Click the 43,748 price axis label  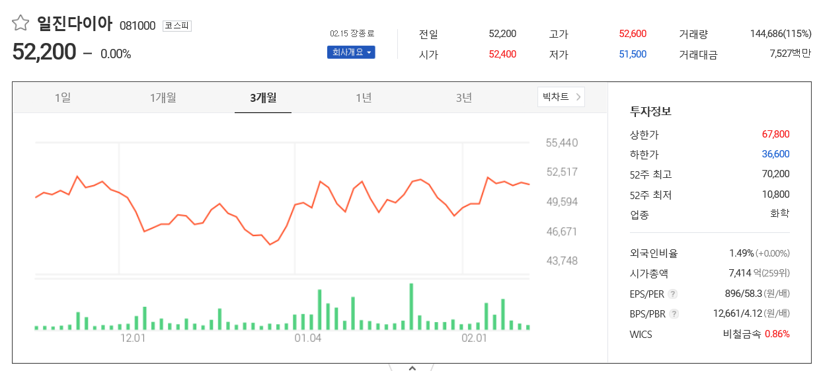click(562, 261)
